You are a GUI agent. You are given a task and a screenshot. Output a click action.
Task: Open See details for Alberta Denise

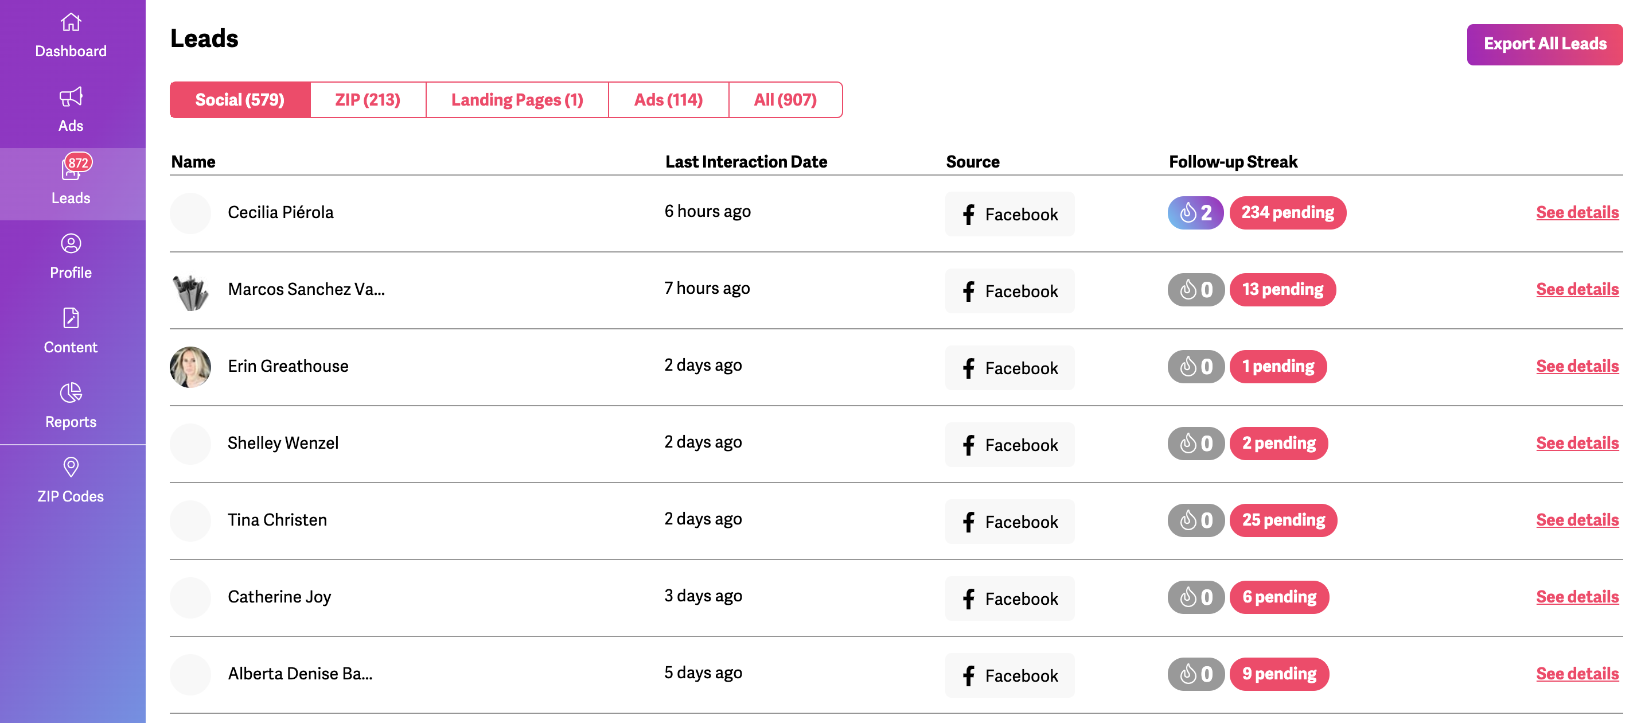1577,674
